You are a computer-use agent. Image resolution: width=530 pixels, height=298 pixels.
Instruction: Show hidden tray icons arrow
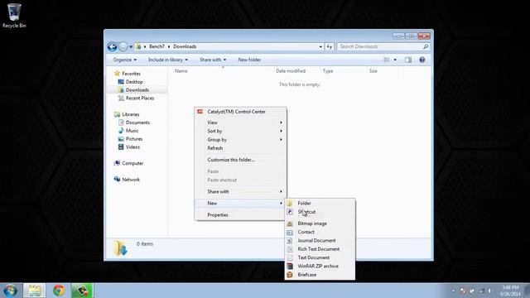click(x=453, y=291)
